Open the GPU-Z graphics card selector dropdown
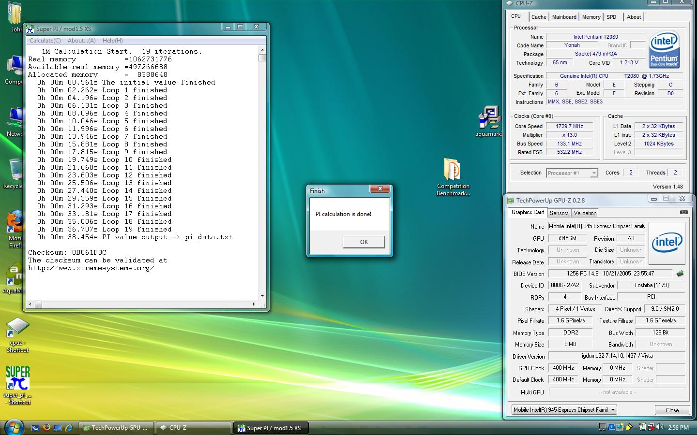The height and width of the screenshot is (435, 697). 564,410
